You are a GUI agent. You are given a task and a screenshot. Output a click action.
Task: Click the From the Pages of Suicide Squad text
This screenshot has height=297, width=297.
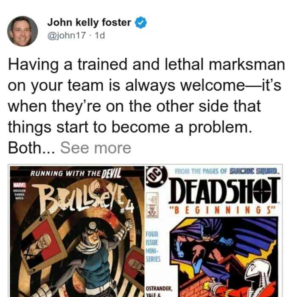point(227,171)
